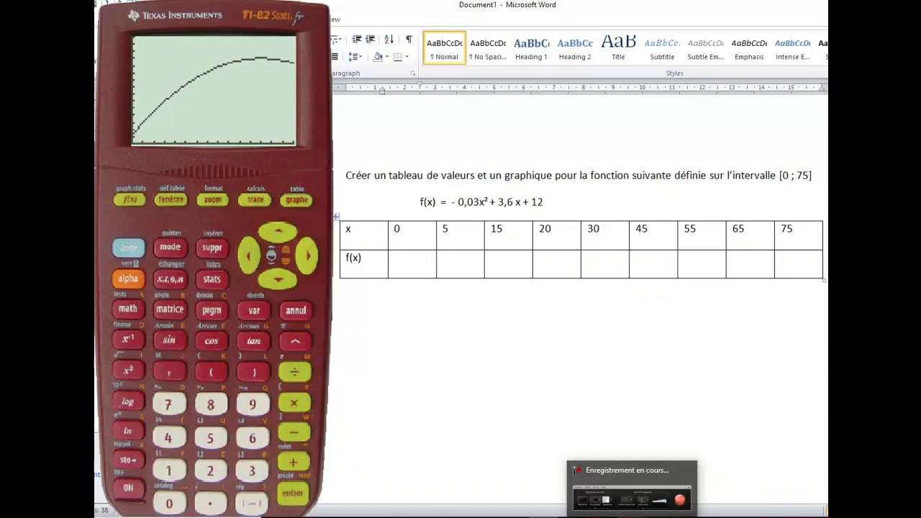This screenshot has height=518, width=921.
Task: Tap the number 7 key
Action: [x=168, y=405]
